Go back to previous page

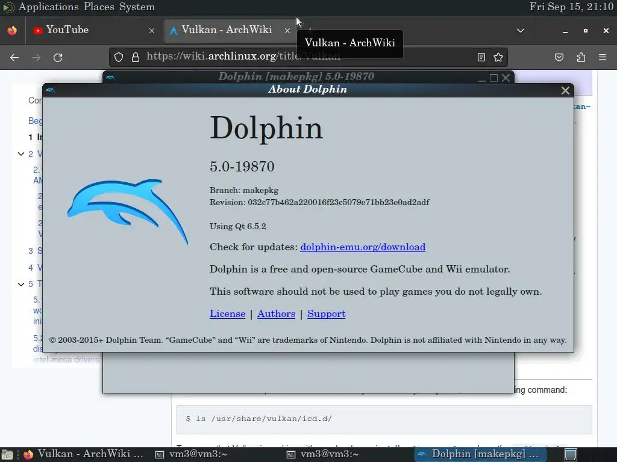pyautogui.click(x=14, y=57)
